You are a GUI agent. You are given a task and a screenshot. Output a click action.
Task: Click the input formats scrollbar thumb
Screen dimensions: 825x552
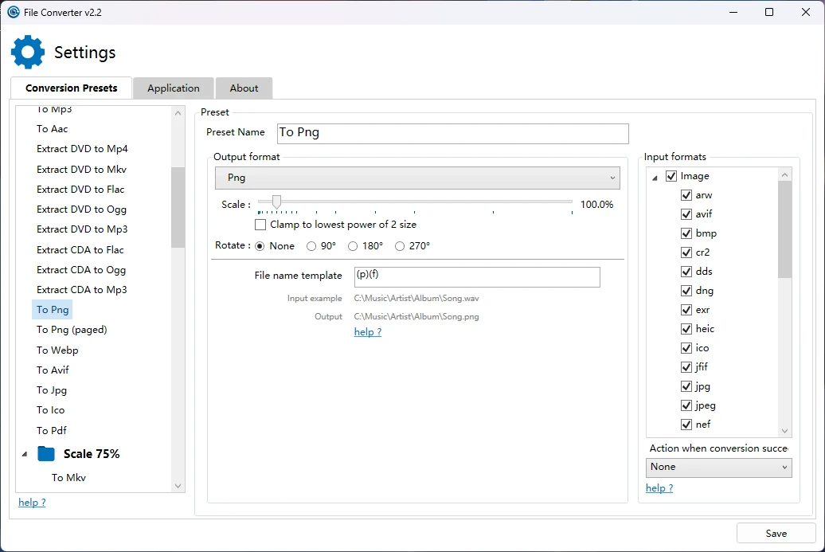click(x=785, y=229)
